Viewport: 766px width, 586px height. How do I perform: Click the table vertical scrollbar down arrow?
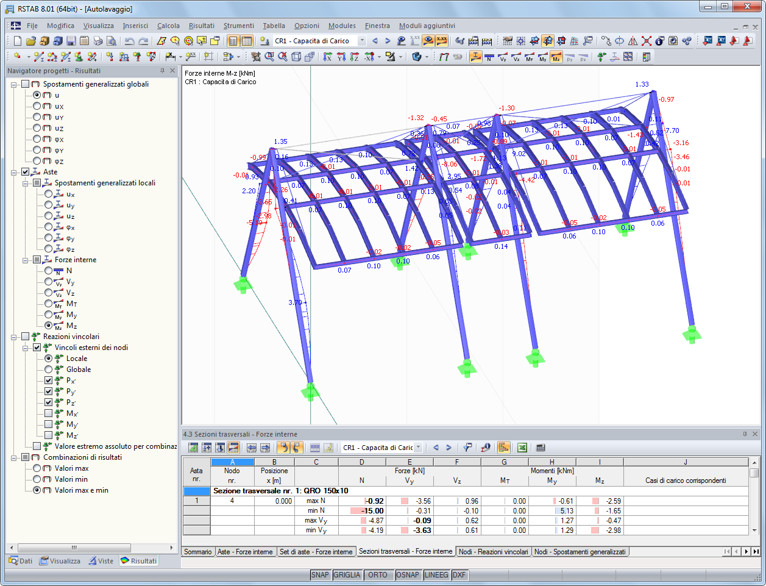pyautogui.click(x=754, y=531)
